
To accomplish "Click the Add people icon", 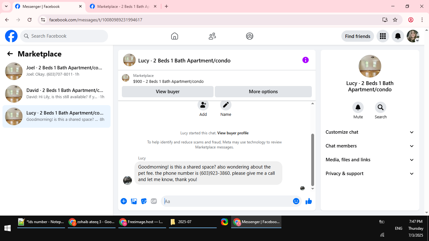I will [203, 105].
